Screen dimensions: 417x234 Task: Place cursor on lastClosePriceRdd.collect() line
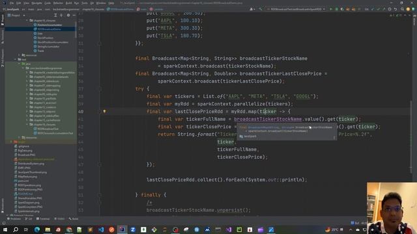(227, 180)
